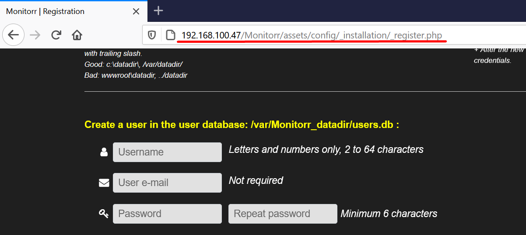Show site information page icon
The width and height of the screenshot is (526, 235).
(171, 35)
